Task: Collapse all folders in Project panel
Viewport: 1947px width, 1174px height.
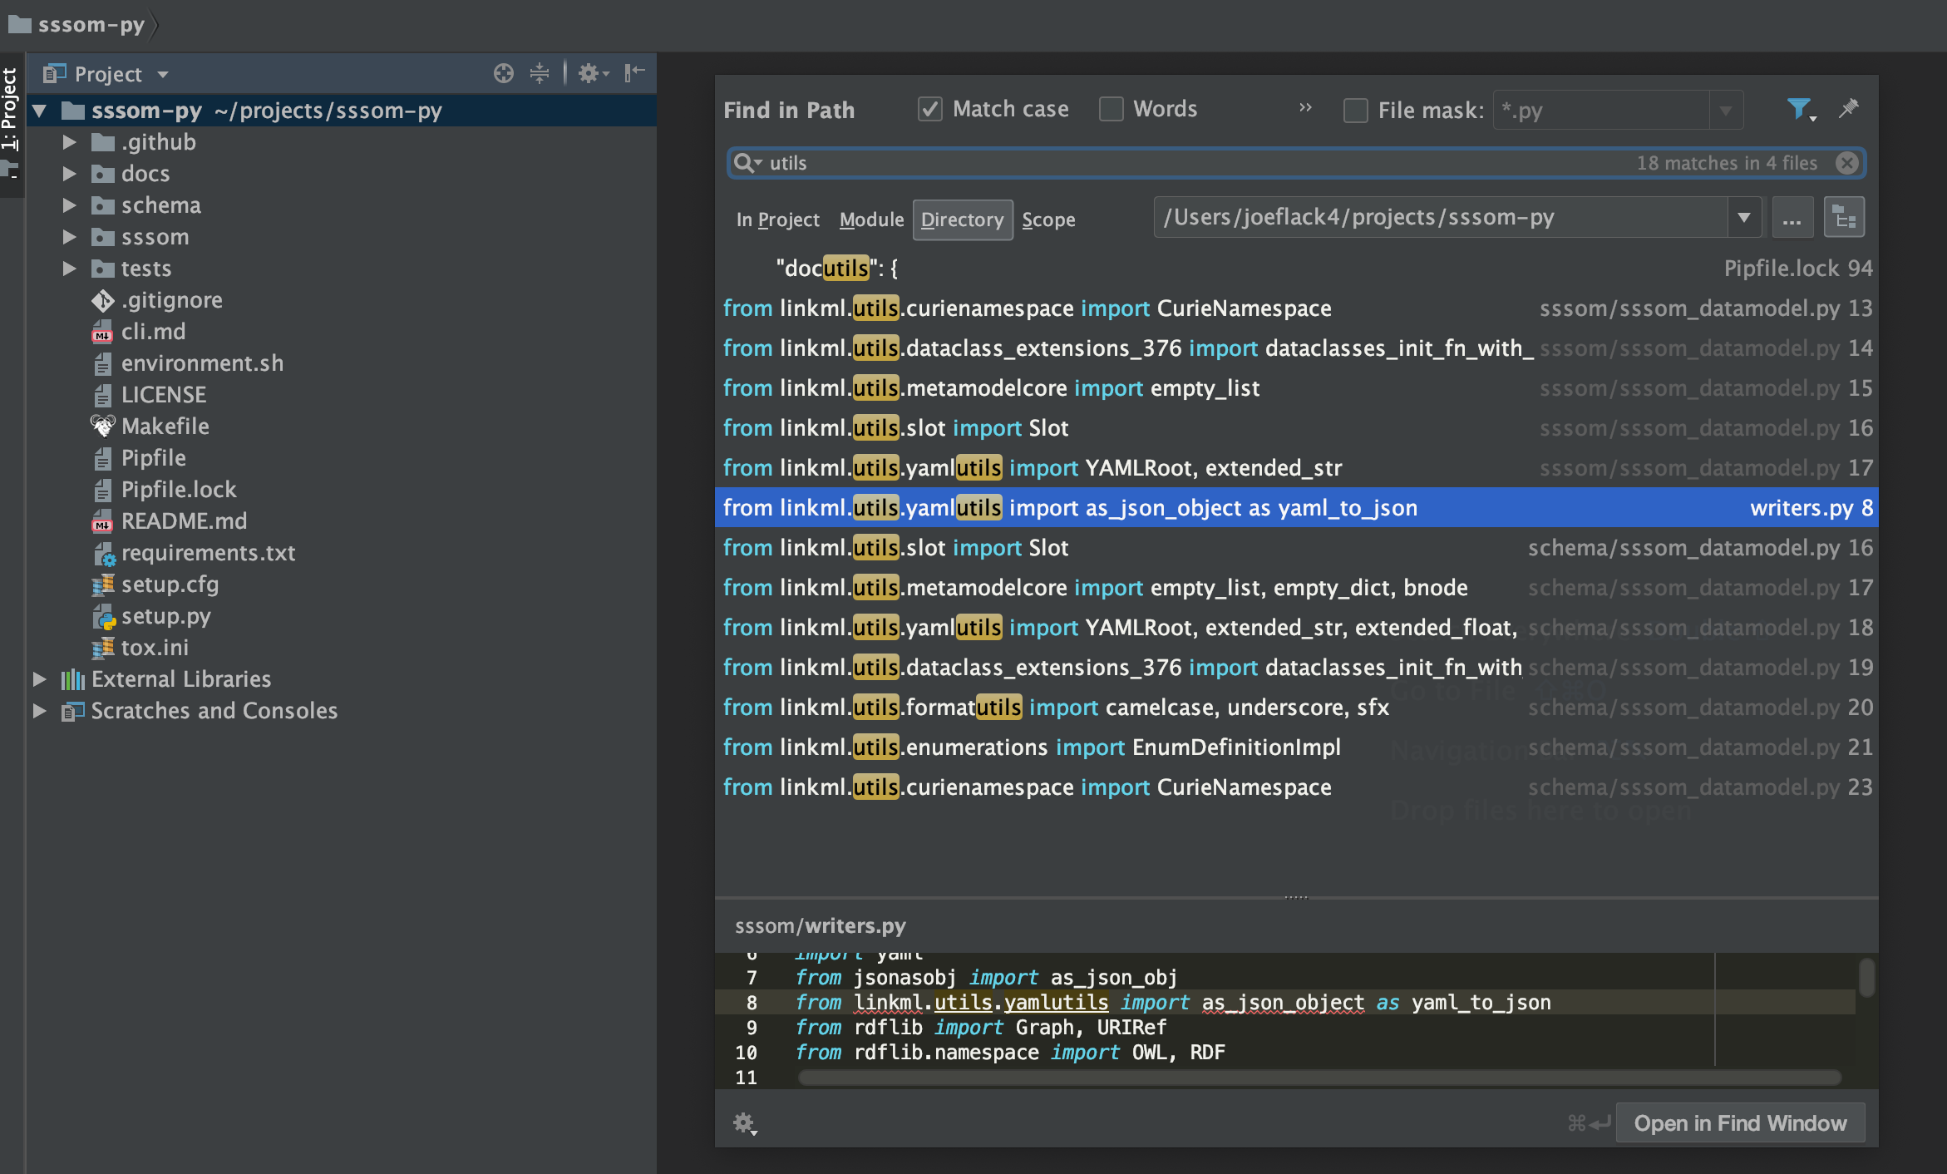Action: click(x=540, y=73)
